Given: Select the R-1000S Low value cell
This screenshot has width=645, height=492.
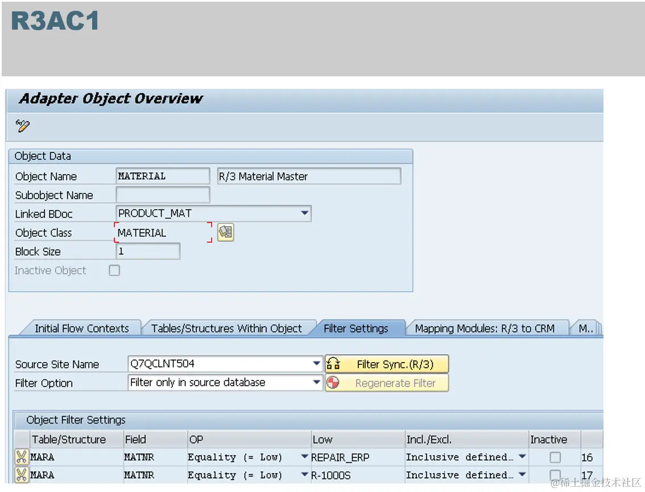Looking at the screenshot, I should coord(358,475).
